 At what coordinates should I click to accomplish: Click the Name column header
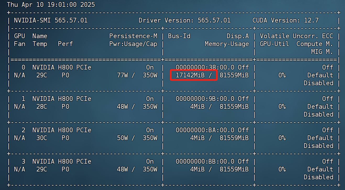tap(40, 36)
